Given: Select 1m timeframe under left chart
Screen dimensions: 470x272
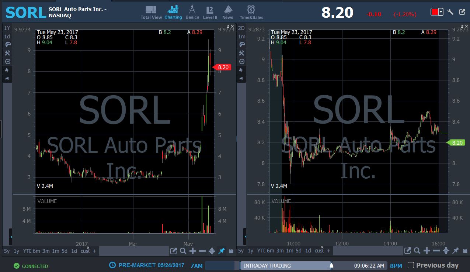Looking at the screenshot, I should coord(55,251).
